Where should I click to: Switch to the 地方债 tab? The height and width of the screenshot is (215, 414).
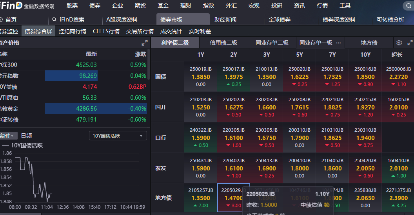click(369, 43)
